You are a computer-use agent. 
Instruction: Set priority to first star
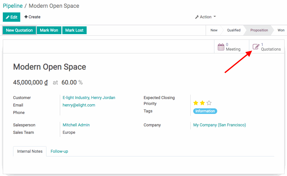click(196, 103)
